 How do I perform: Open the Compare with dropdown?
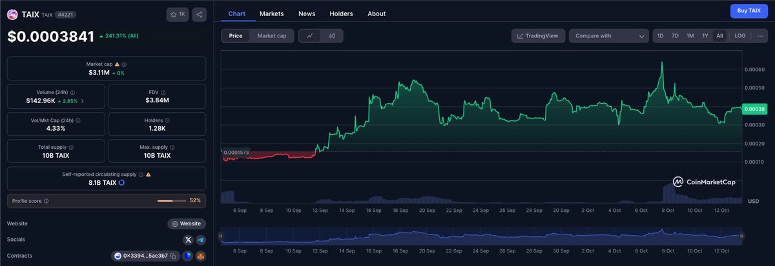(608, 36)
